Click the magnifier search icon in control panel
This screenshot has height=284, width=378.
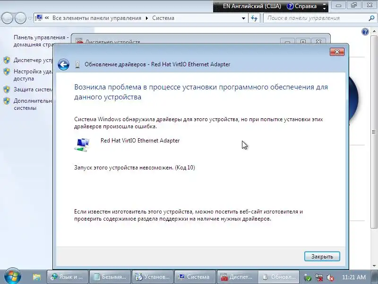[x=371, y=18]
